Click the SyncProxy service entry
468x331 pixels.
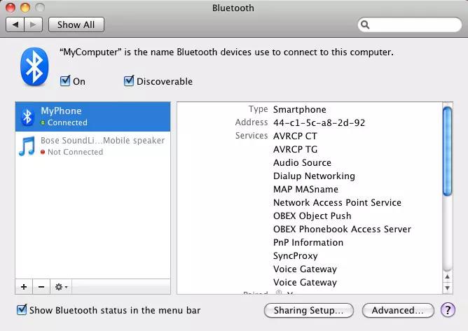pyautogui.click(x=296, y=256)
